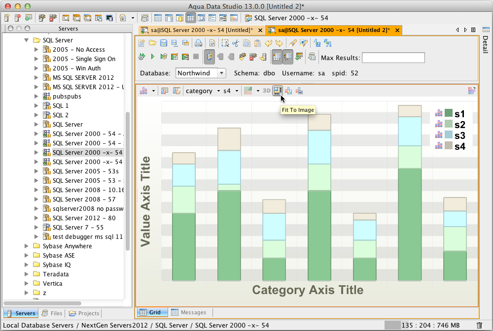Open the tab list button
493x331 pixels.
point(473,30)
